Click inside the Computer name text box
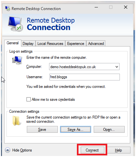136x157 pixels. tap(82, 67)
